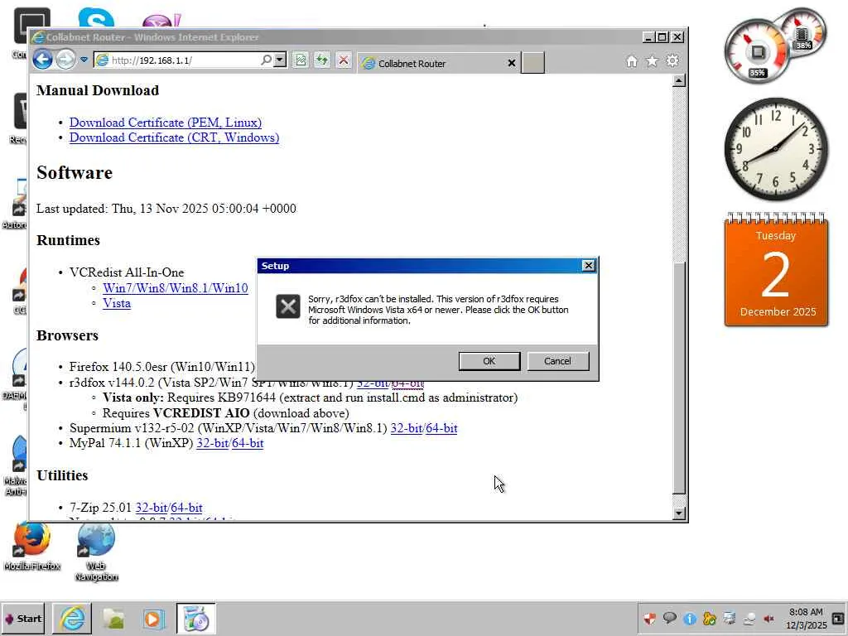
Task: Open IE Tools gear icon
Action: 672,61
